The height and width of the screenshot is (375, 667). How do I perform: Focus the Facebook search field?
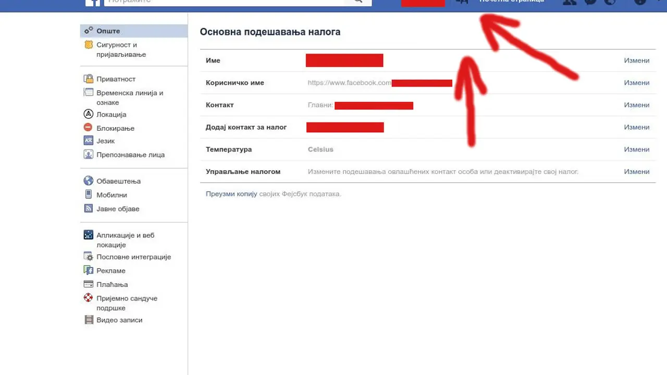click(x=224, y=2)
